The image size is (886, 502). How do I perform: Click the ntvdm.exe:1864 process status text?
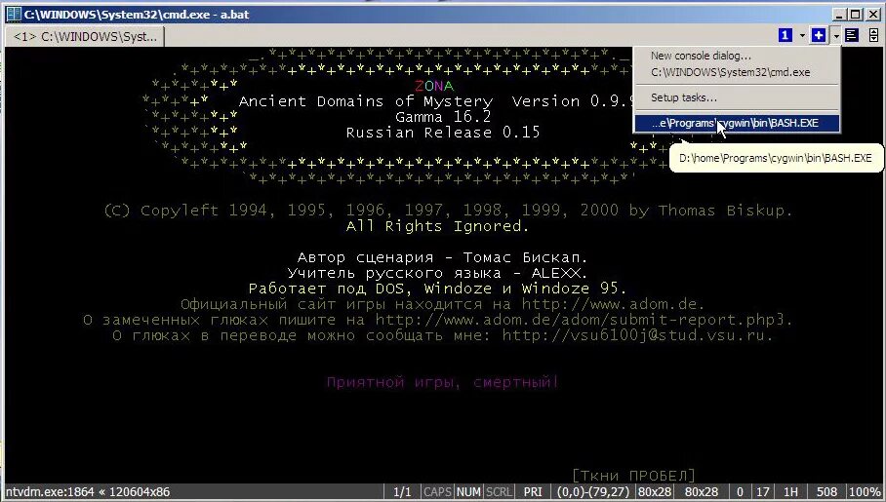88,492
